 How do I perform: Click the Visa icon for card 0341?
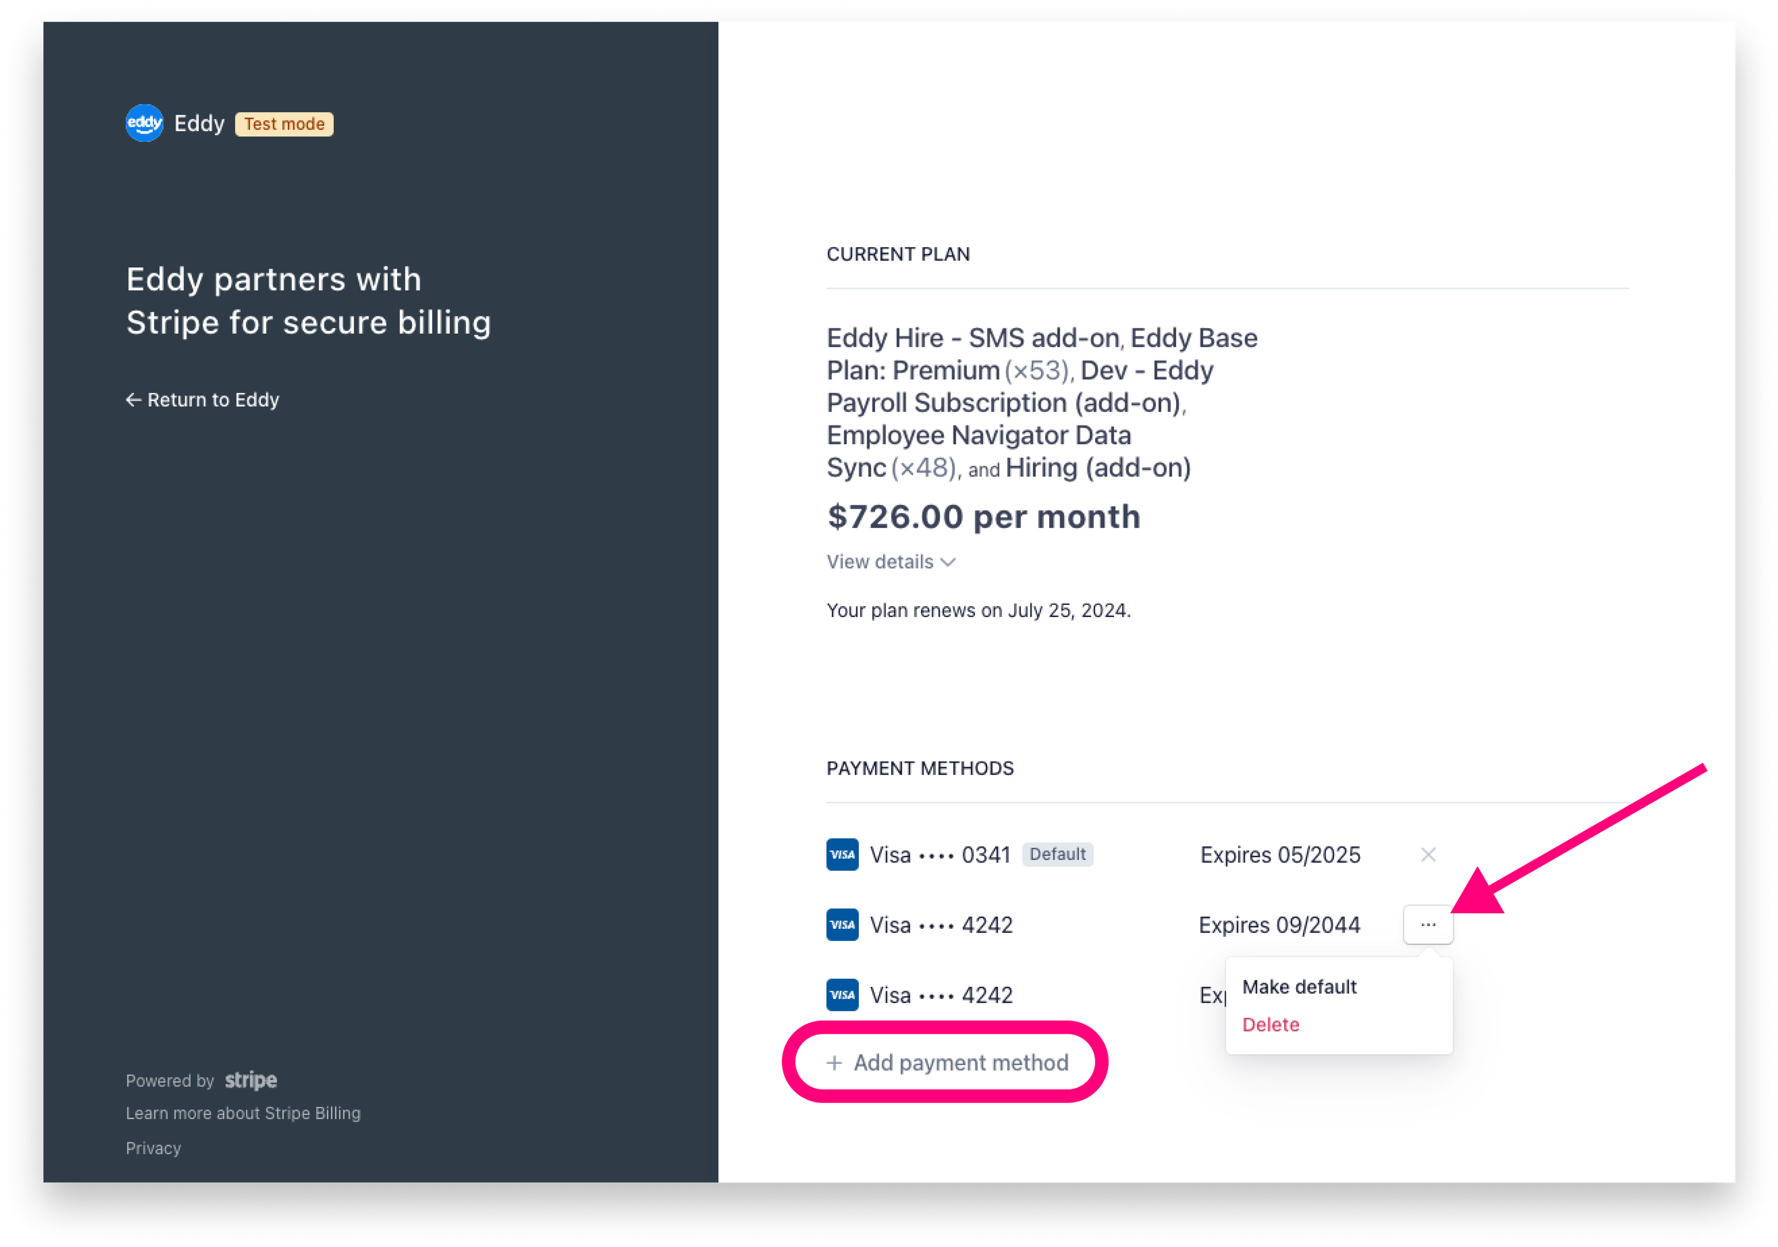point(843,854)
